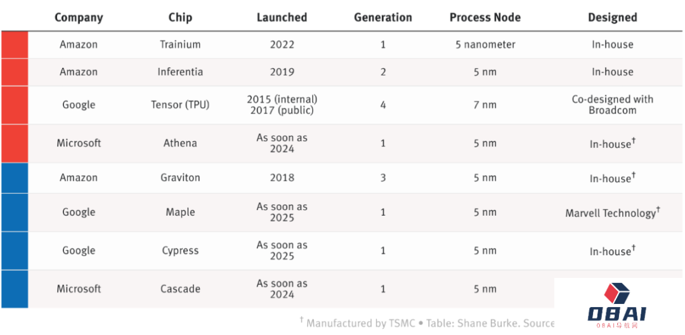The height and width of the screenshot is (335, 685).
Task: Click the Inferentia chip name
Action: (x=180, y=72)
